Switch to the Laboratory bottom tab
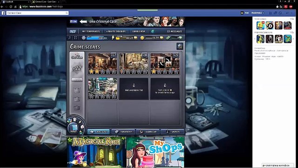Screen dimensions: 298x168 coord(148,132)
